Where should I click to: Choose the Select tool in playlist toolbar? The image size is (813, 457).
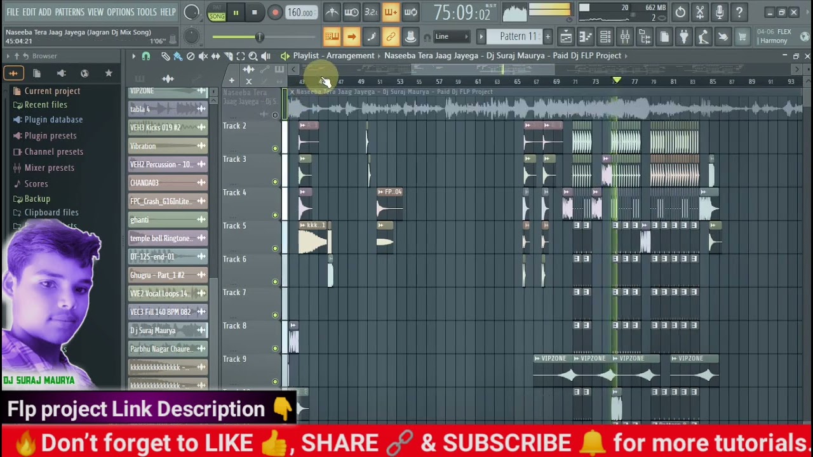point(241,56)
